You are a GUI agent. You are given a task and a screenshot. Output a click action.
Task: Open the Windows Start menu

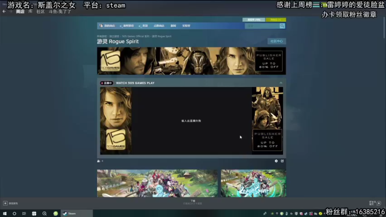[5, 214]
